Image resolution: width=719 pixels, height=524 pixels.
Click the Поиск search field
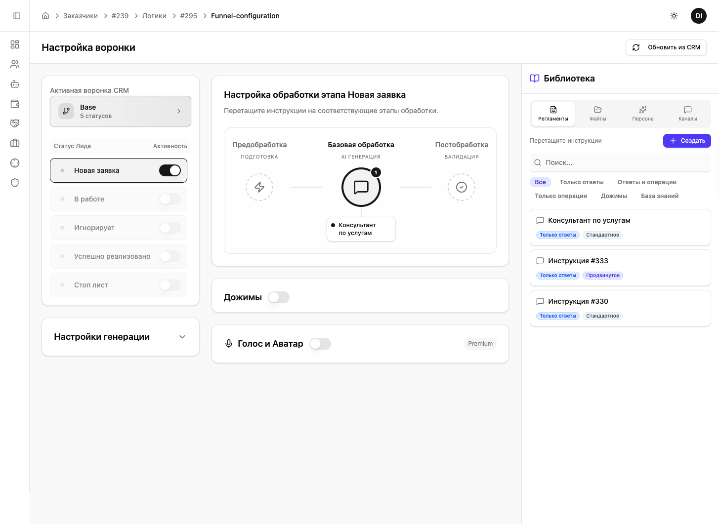tap(620, 162)
